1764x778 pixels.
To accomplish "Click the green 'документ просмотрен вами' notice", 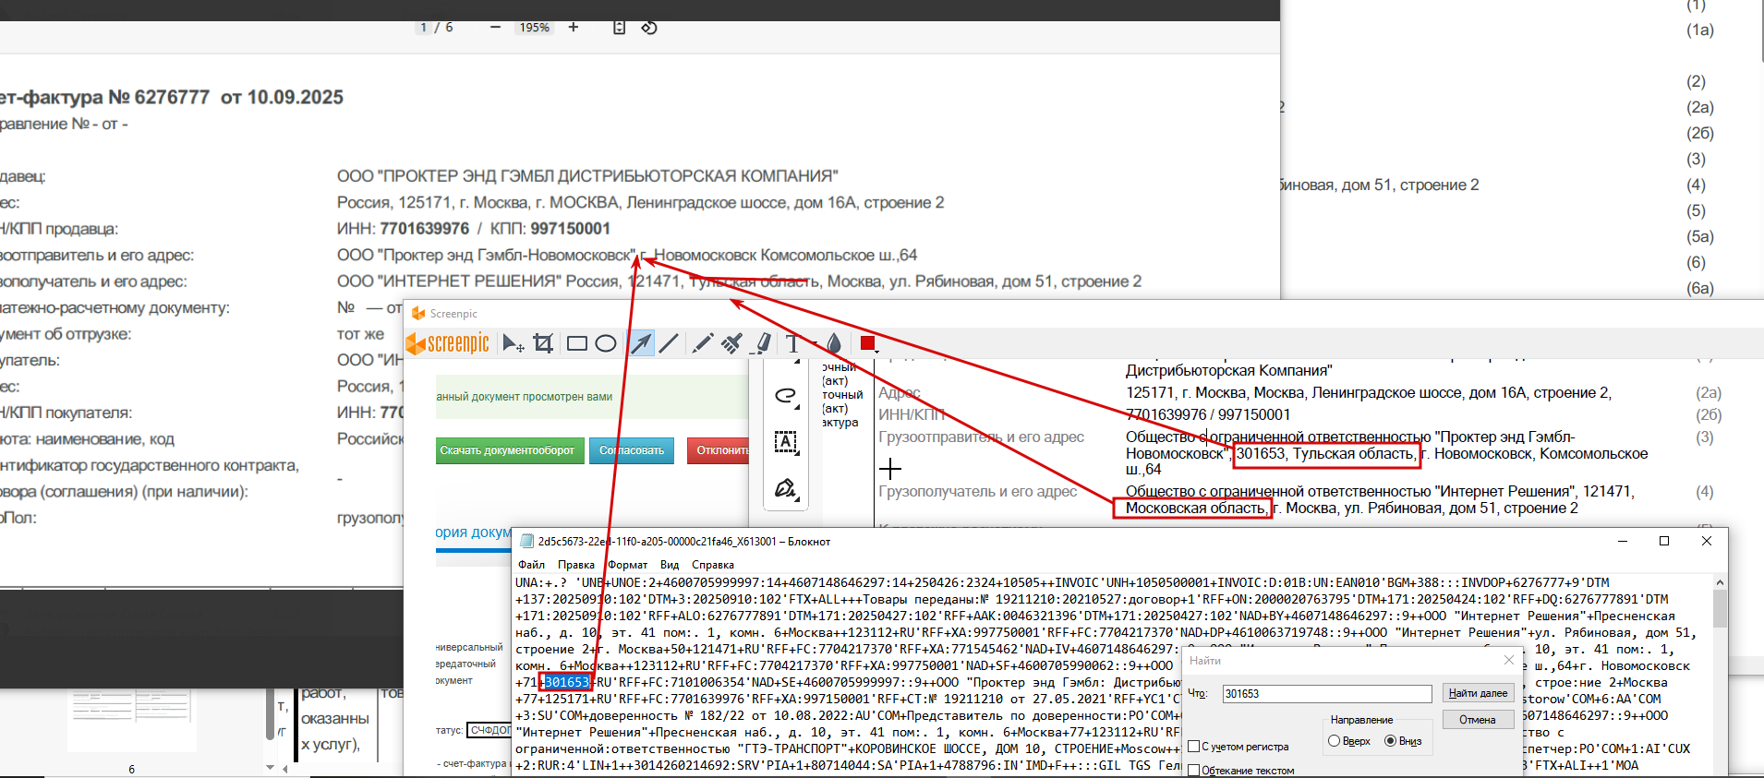I will tap(591, 397).
